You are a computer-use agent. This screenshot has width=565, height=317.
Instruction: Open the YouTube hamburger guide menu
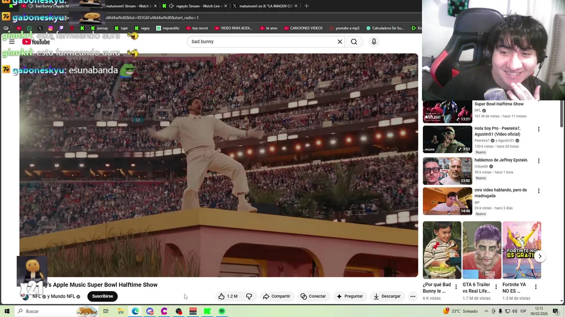[x=12, y=42]
